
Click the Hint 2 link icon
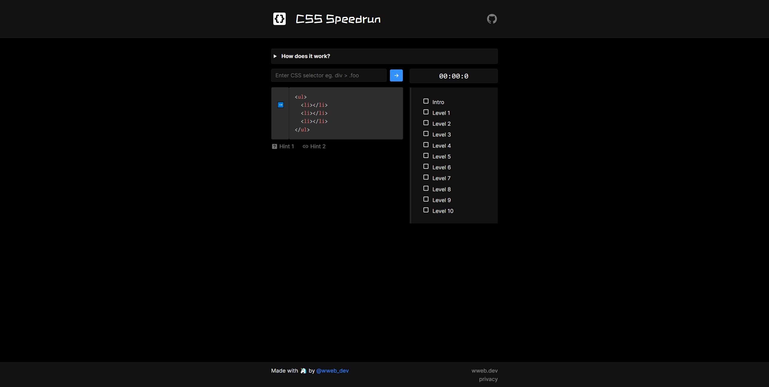[x=305, y=146]
